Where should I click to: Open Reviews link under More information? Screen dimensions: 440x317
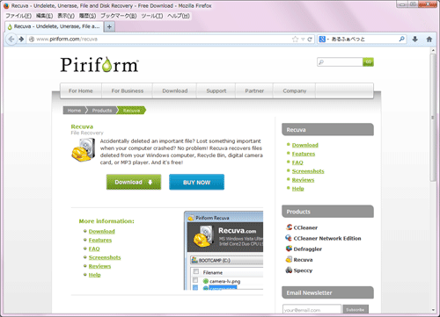99,266
